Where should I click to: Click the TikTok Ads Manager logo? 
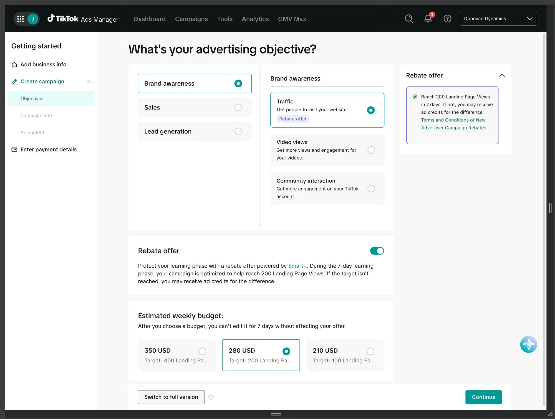click(83, 19)
